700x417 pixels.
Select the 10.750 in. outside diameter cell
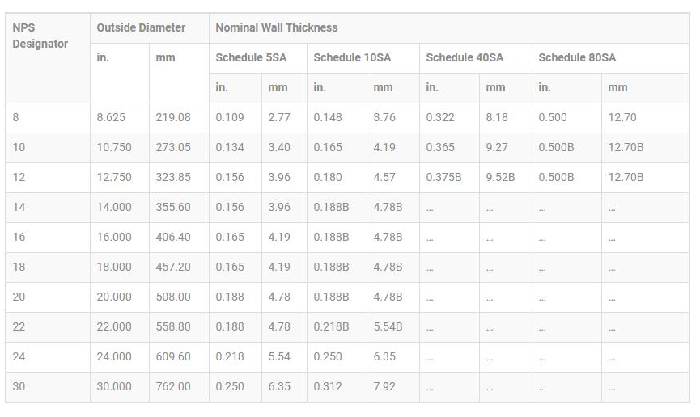click(114, 147)
